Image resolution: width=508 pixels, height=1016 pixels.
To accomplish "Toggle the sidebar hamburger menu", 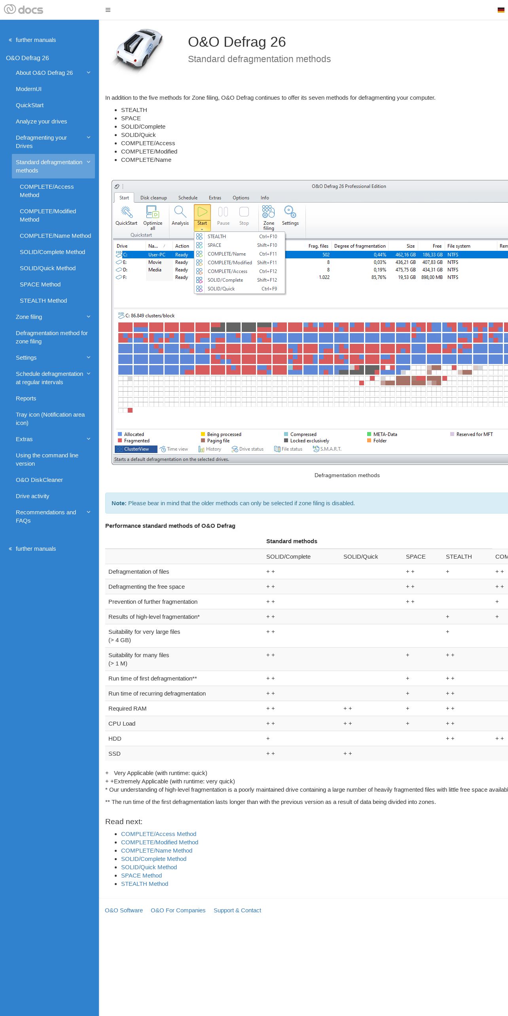I will [x=108, y=10].
